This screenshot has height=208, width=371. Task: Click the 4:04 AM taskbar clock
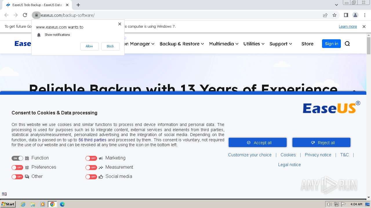356,204
